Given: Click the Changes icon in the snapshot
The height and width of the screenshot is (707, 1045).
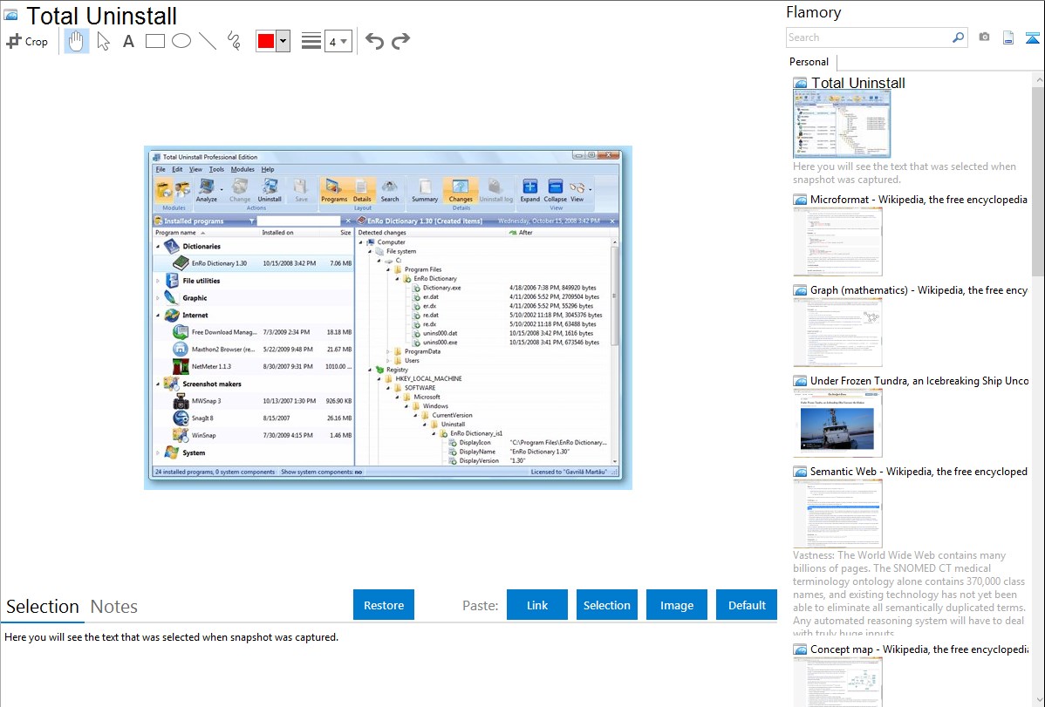Looking at the screenshot, I should pos(461,190).
